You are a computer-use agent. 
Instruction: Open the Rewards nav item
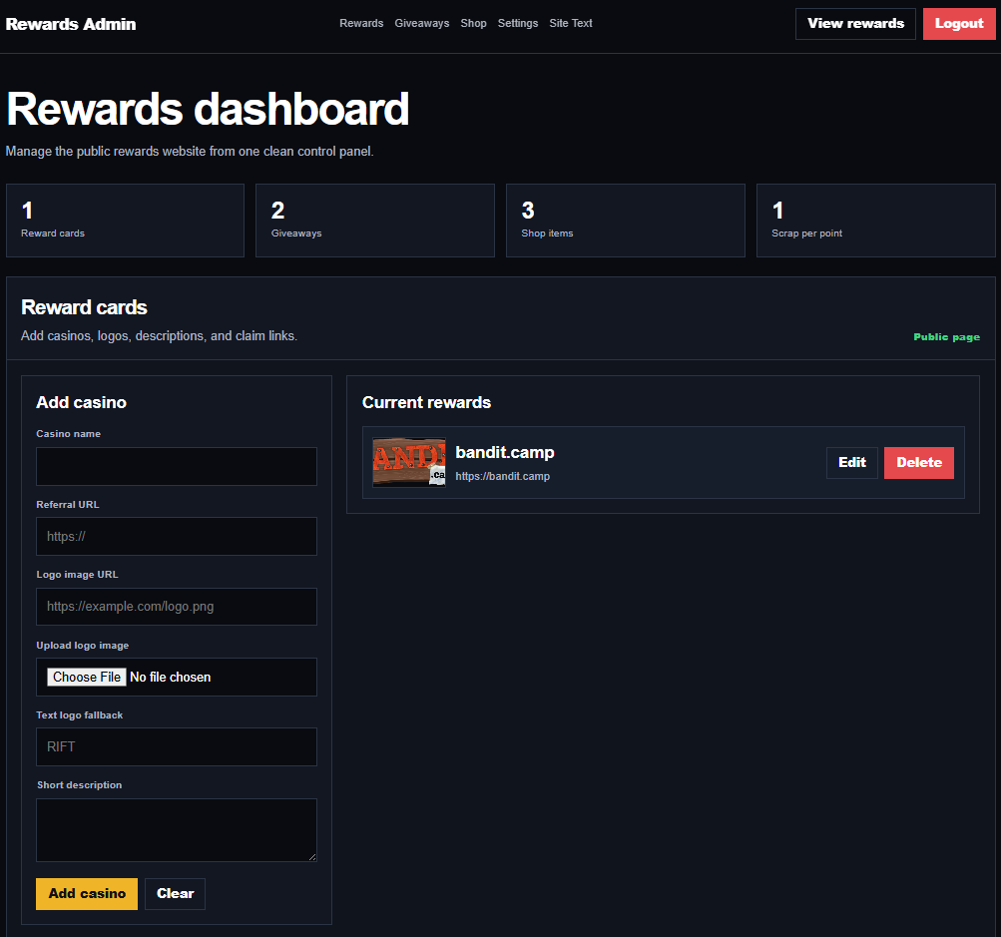(361, 23)
